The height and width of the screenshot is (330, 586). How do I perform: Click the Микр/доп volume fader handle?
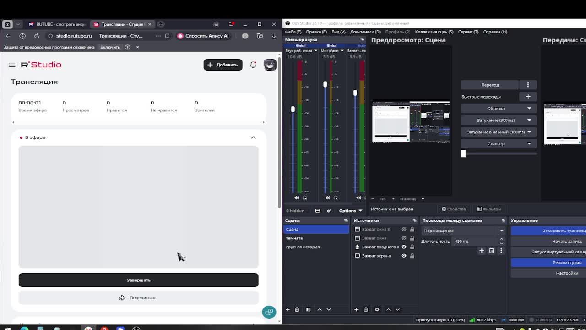coord(325,84)
